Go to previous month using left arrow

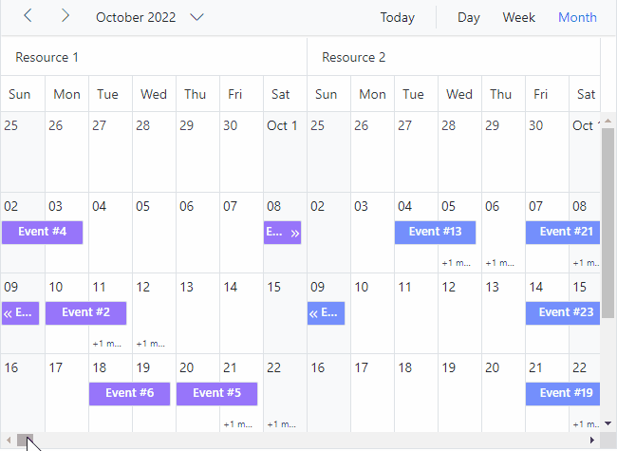pos(28,16)
